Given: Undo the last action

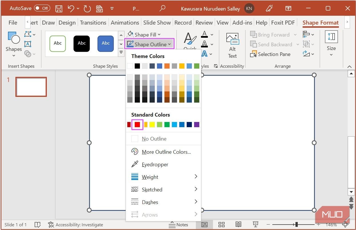Looking at the screenshot, I should point(71,9).
